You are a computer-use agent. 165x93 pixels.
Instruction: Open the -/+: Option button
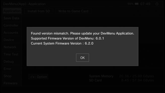click(x=38, y=77)
